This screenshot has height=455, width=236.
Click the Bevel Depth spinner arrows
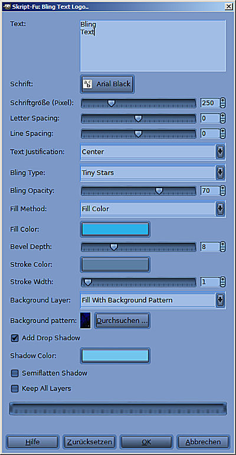222,247
